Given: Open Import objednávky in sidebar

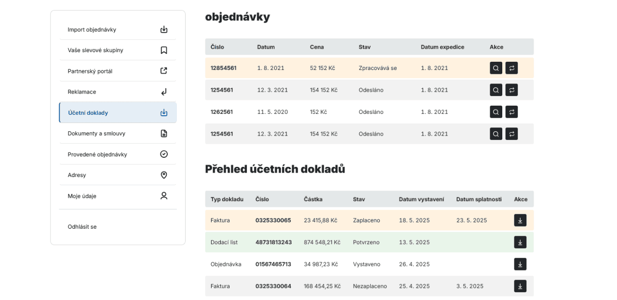Looking at the screenshot, I should [x=118, y=29].
